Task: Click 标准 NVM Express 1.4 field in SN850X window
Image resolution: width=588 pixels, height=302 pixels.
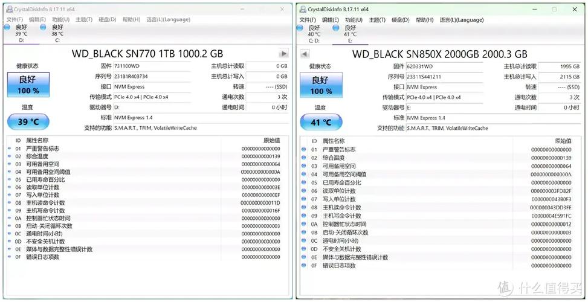Action: click(494, 118)
